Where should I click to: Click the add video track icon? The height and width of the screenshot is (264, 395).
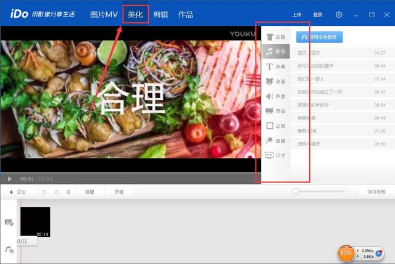point(9,222)
